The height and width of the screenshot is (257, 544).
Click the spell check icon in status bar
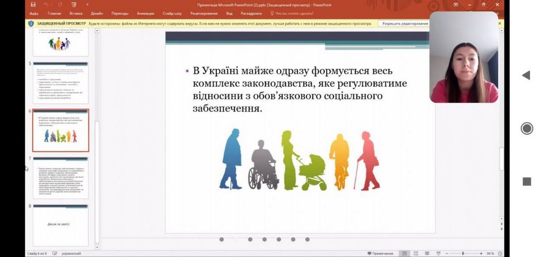point(55,253)
